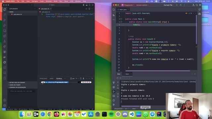Image resolution: width=212 pixels, height=119 pixels.
Task: Open the Search view in VS Code activity bar
Action: [x=5, y=15]
